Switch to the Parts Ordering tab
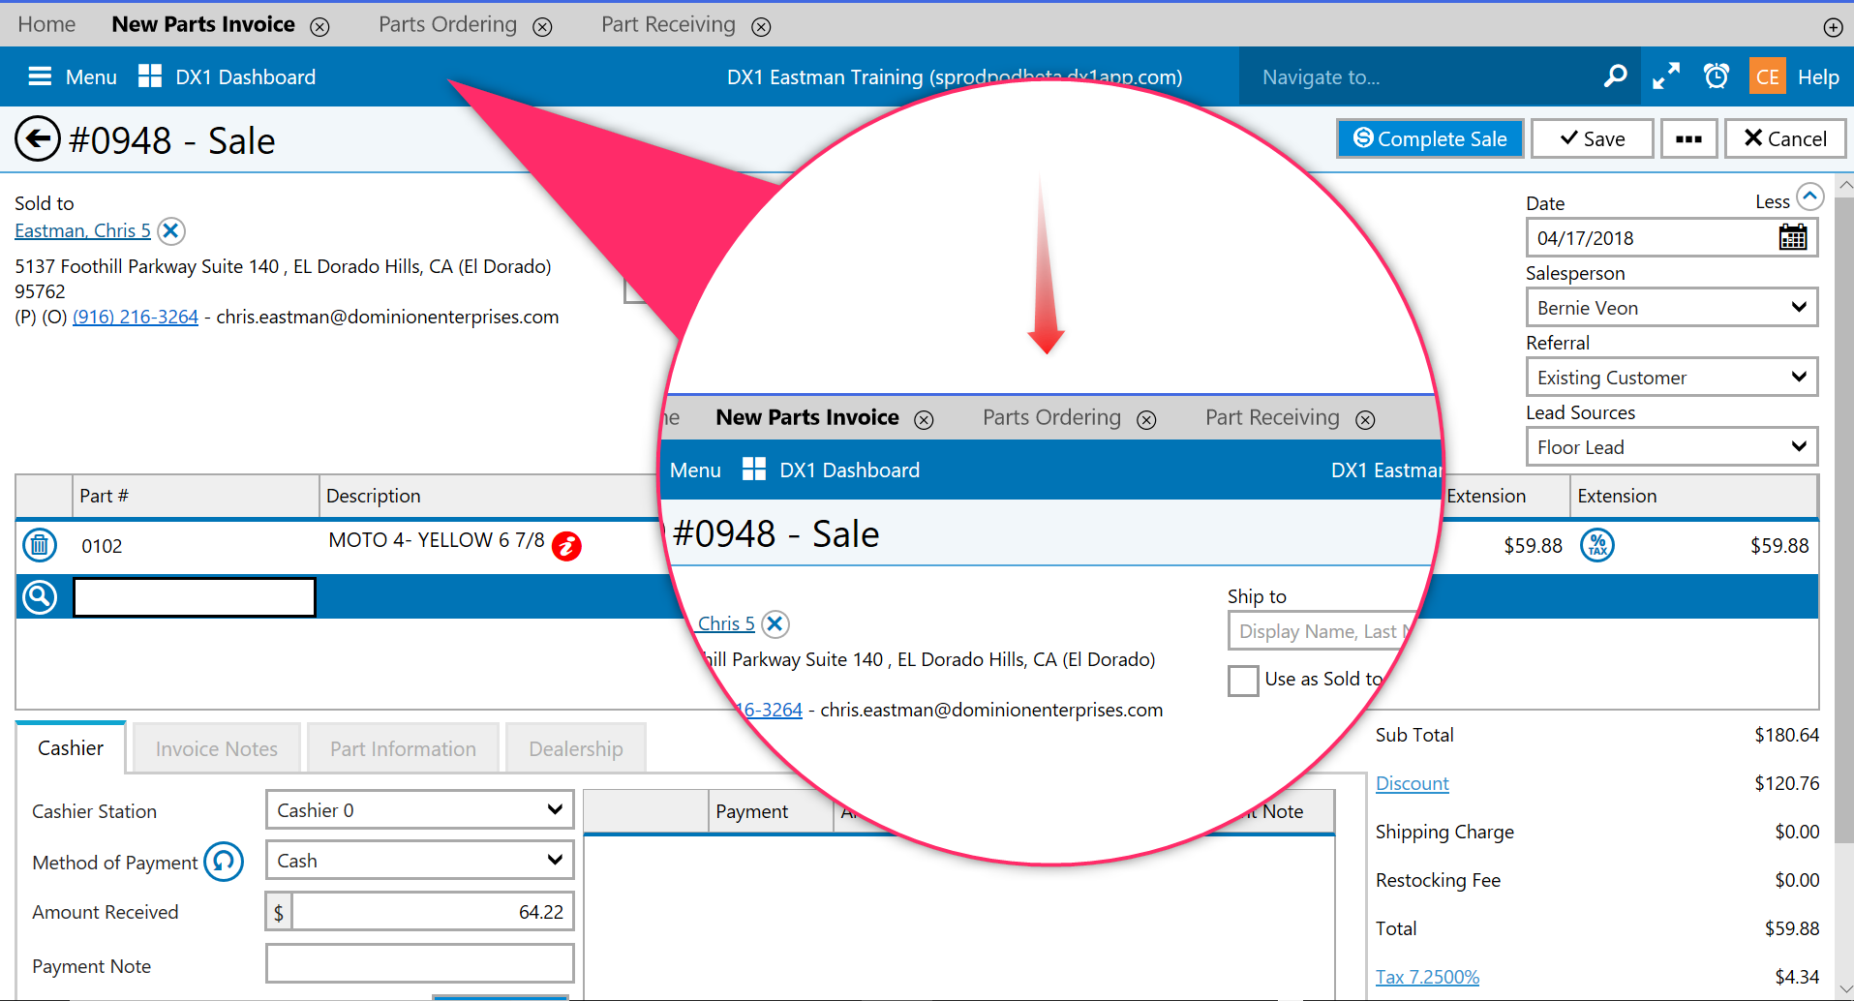This screenshot has height=1001, width=1854. [447, 24]
